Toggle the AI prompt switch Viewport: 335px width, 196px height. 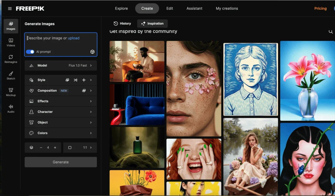30,52
